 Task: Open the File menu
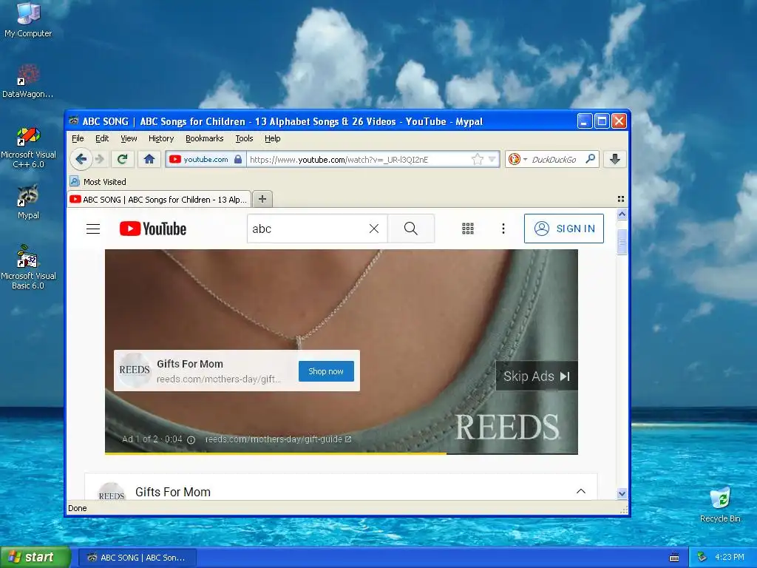coord(78,138)
